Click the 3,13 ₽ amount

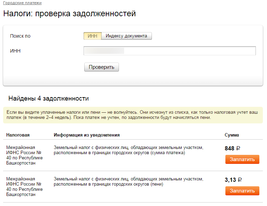click(233, 180)
